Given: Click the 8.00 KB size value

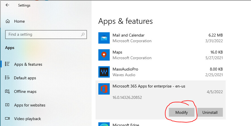Looking at the screenshot, I should (x=216, y=69).
